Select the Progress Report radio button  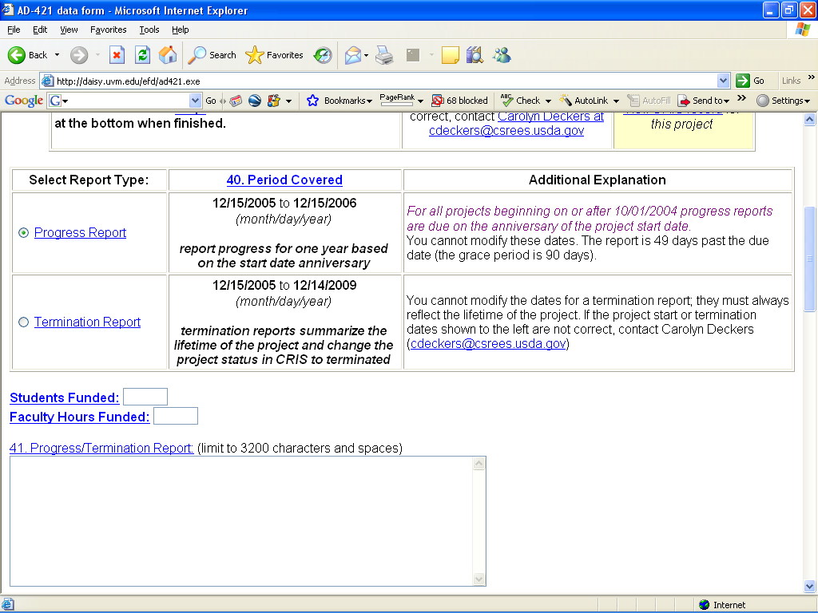coord(23,233)
